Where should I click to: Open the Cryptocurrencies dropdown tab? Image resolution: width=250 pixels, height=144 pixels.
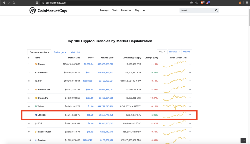[x=39, y=52]
